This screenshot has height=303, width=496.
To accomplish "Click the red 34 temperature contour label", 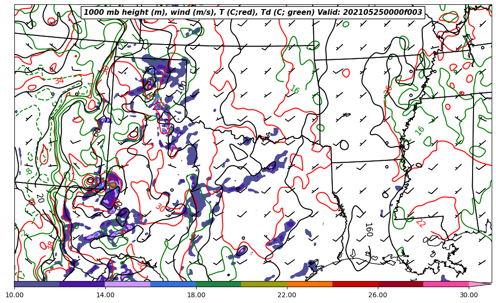I will point(59,80).
